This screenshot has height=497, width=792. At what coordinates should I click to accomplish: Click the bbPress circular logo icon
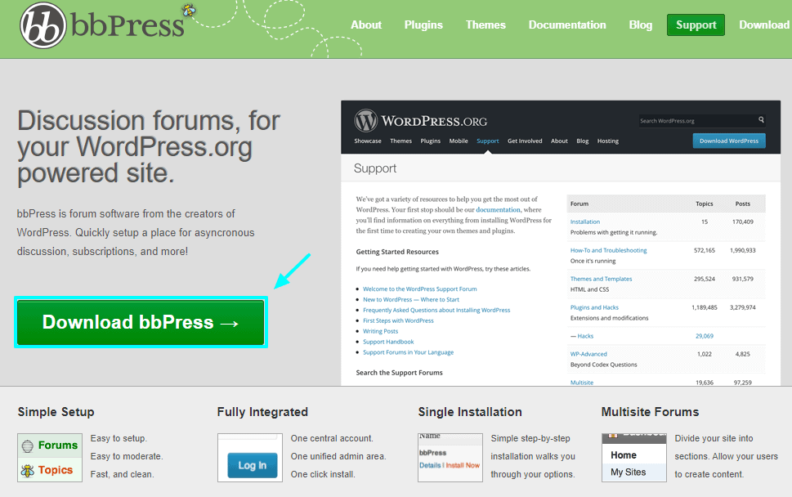(x=43, y=25)
